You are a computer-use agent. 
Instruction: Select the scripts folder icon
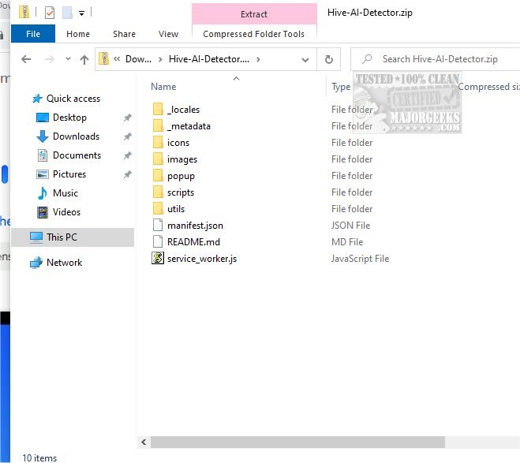tap(158, 192)
